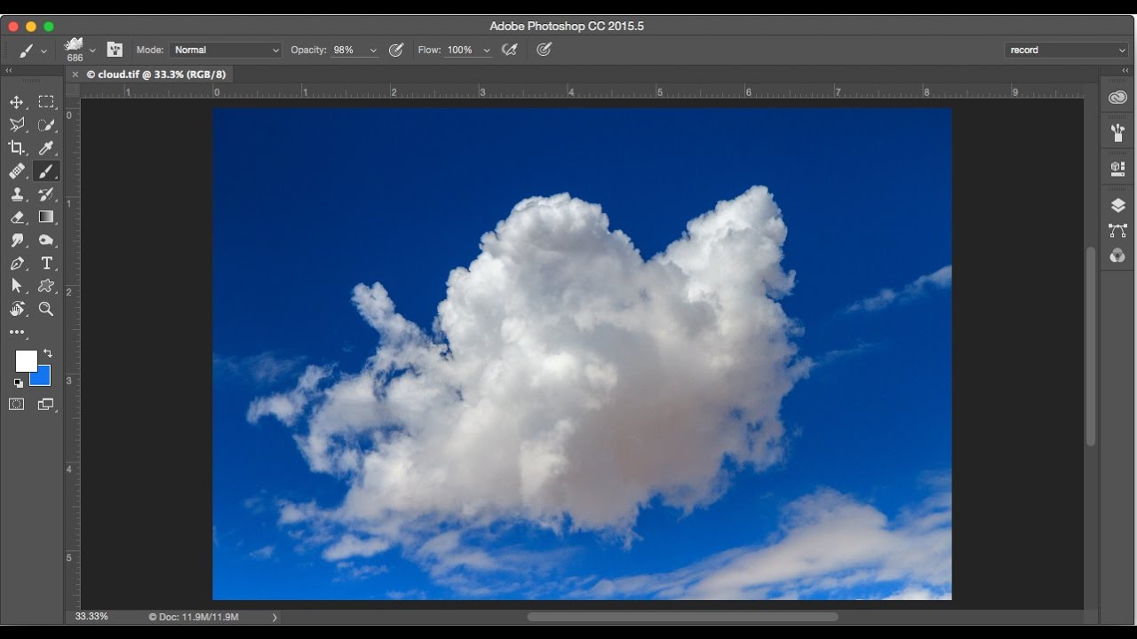Select the Crop tool
The image size is (1137, 639).
click(x=17, y=148)
